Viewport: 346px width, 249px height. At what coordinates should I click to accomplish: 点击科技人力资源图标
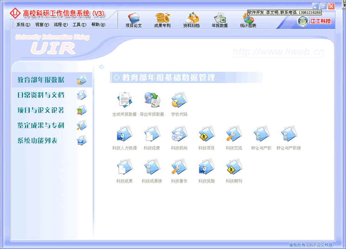click(124, 134)
